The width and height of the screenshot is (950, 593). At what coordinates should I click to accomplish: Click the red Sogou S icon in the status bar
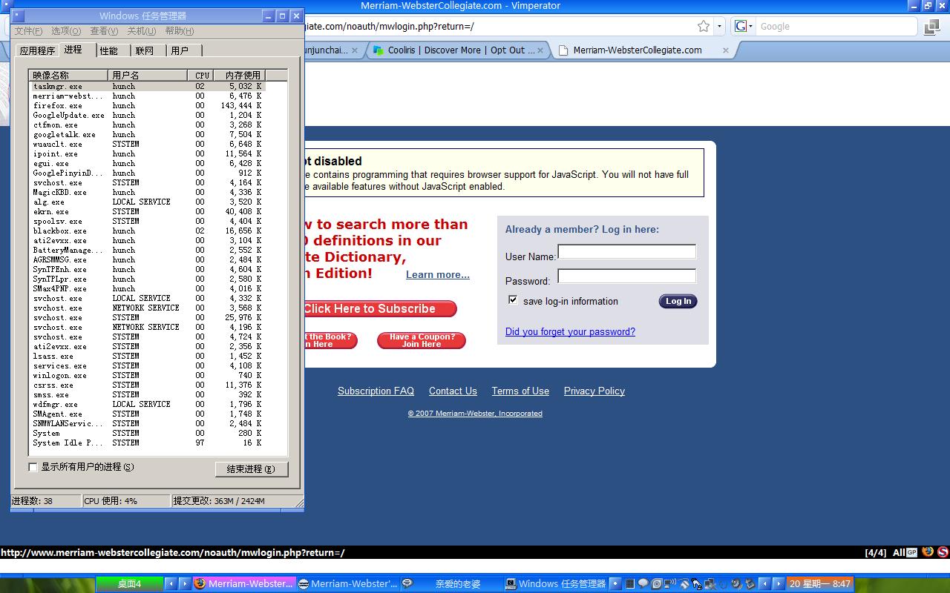click(943, 552)
